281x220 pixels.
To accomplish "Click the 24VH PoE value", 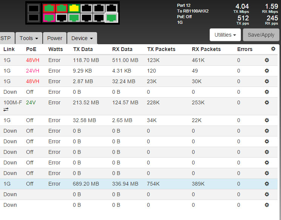I will pyautogui.click(x=32, y=71).
